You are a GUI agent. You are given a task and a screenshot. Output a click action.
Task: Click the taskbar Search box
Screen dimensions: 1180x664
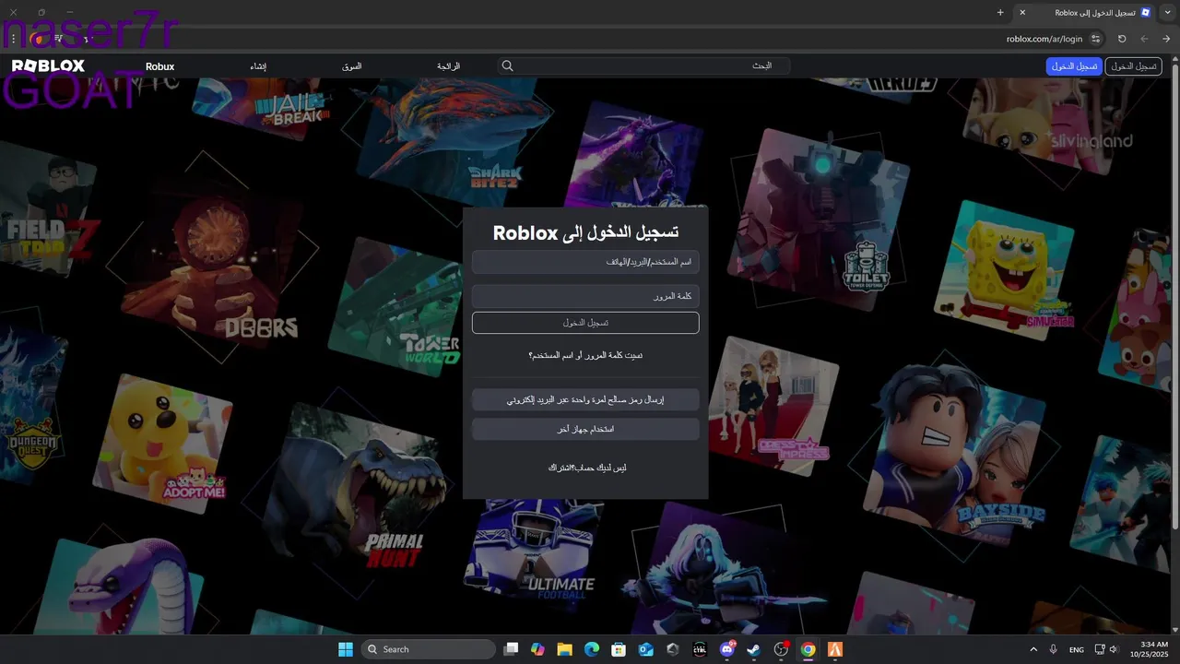(x=428, y=649)
